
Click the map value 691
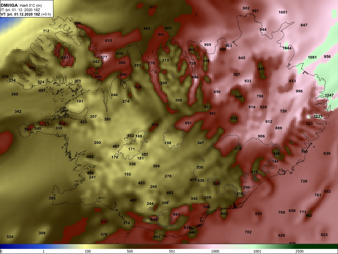pos(188,123)
